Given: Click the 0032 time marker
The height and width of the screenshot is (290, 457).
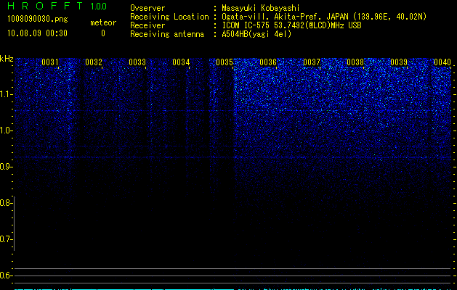Looking at the screenshot, I should tap(94, 62).
